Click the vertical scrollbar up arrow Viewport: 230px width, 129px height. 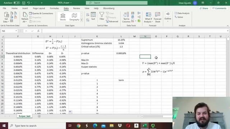click(x=228, y=36)
